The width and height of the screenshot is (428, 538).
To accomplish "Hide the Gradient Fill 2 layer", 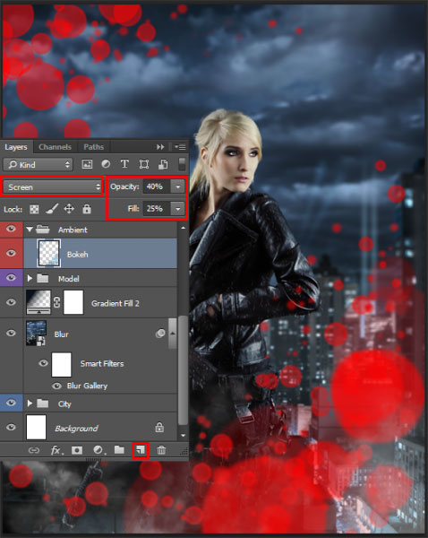I will point(11,302).
